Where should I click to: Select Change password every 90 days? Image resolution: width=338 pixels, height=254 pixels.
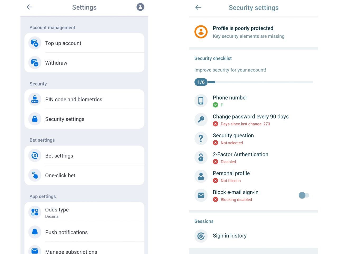click(x=253, y=120)
